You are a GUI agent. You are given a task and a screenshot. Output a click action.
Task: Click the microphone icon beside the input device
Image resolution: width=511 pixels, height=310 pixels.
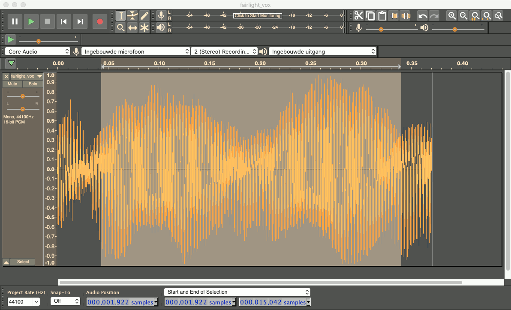pos(76,51)
